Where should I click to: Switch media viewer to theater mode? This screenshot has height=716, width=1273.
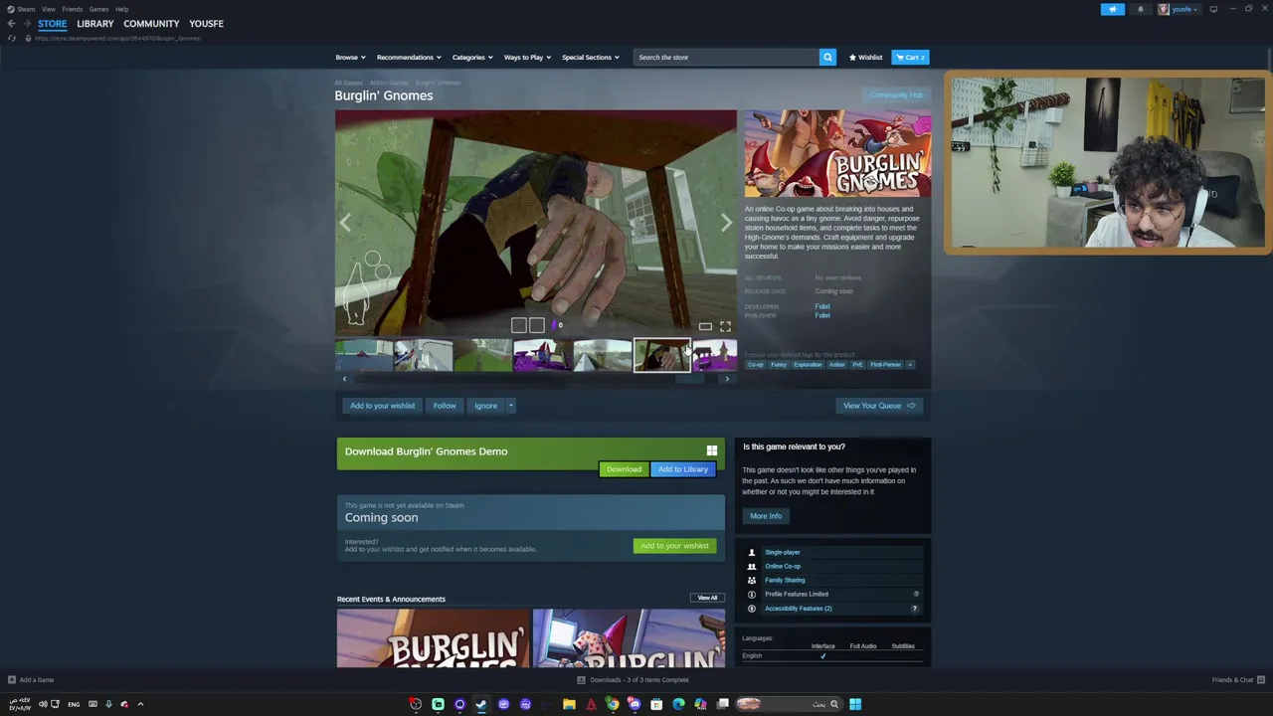click(x=705, y=326)
